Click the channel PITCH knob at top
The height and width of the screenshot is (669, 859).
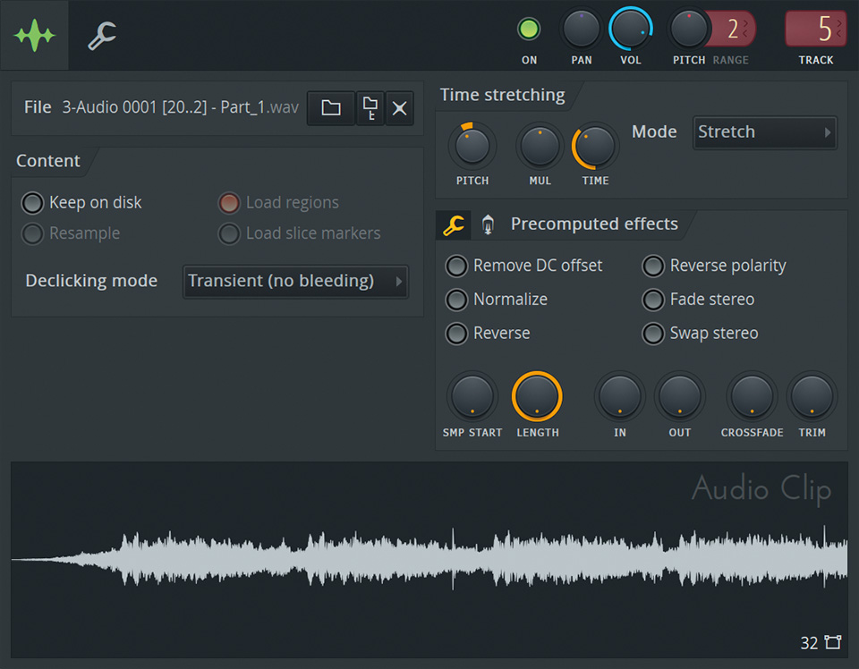click(x=689, y=29)
